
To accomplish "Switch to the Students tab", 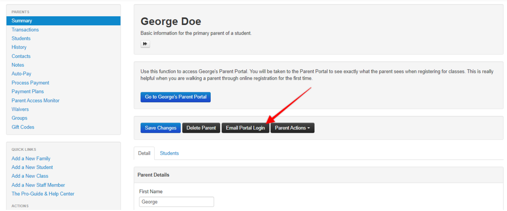I will (169, 153).
